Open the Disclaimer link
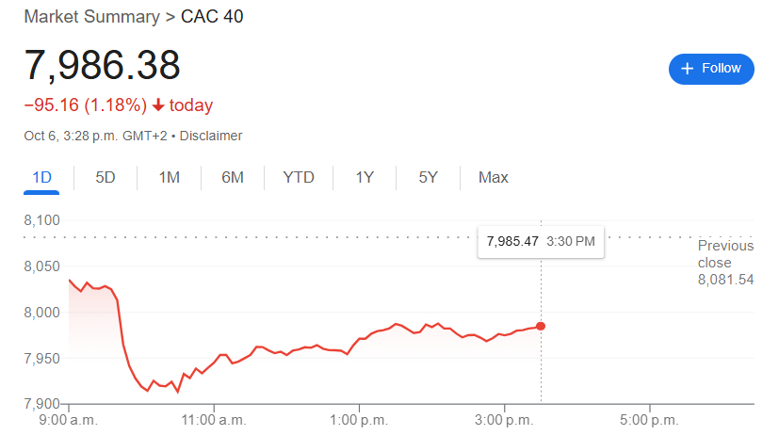 point(211,136)
